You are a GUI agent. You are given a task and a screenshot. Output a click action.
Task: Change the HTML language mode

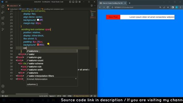pos(70,96)
